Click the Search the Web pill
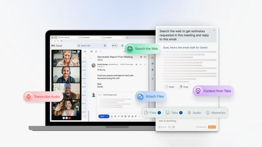Screen dimensions: 262x147 (x=143, y=49)
